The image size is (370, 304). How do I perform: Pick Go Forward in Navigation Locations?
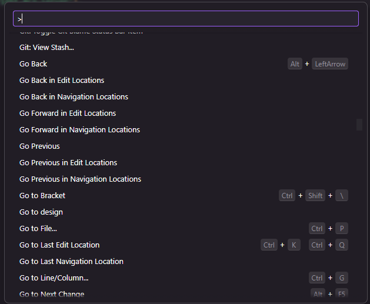[x=79, y=129]
